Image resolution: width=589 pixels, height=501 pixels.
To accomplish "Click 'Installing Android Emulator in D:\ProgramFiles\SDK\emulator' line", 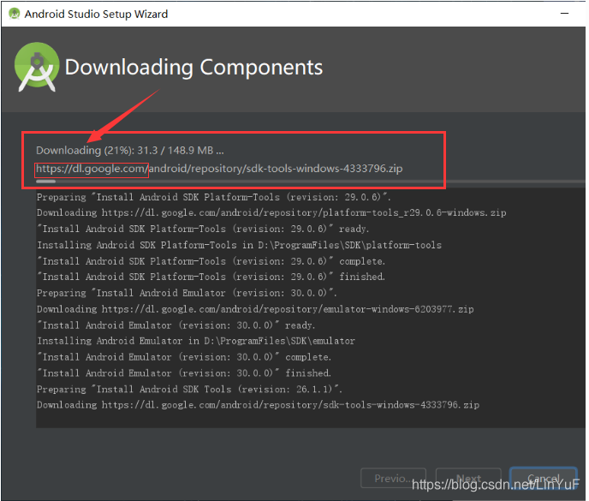I will tap(196, 341).
